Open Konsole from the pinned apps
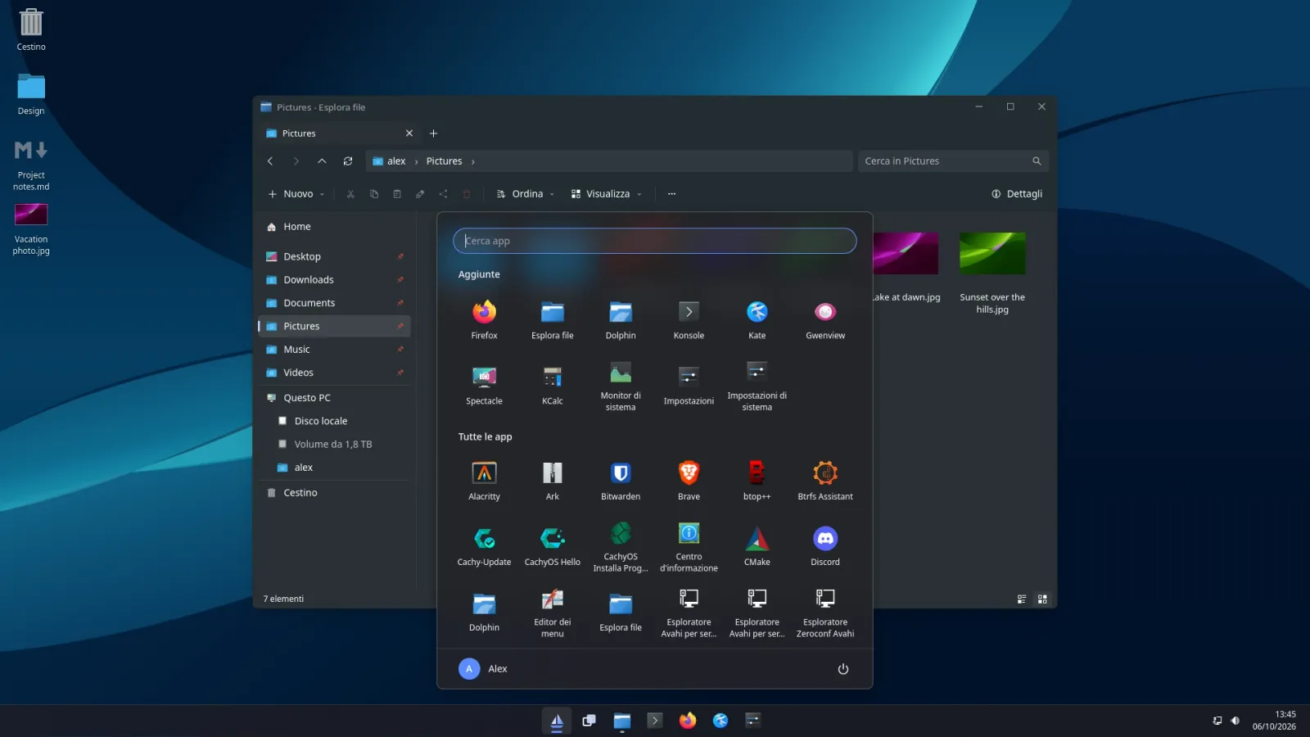1310x737 pixels. [689, 319]
